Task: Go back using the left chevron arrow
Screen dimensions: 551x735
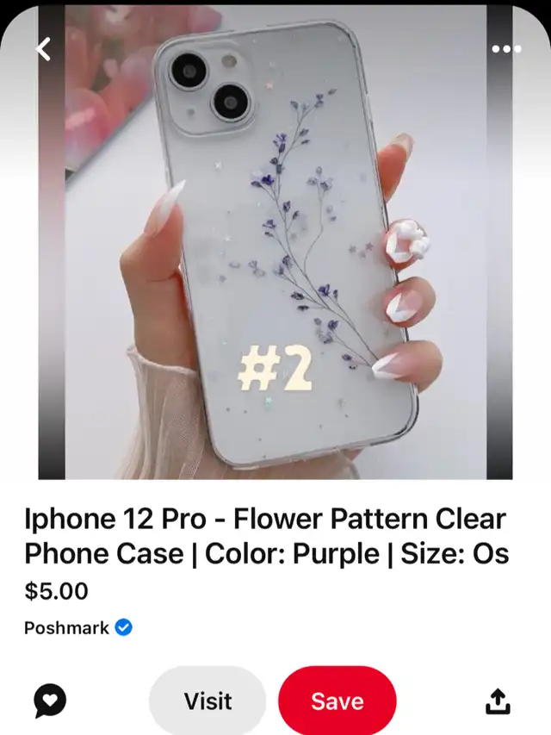Action: (x=43, y=49)
